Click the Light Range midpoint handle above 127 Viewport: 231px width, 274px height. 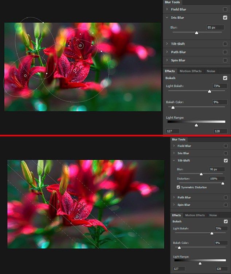coord(196,125)
